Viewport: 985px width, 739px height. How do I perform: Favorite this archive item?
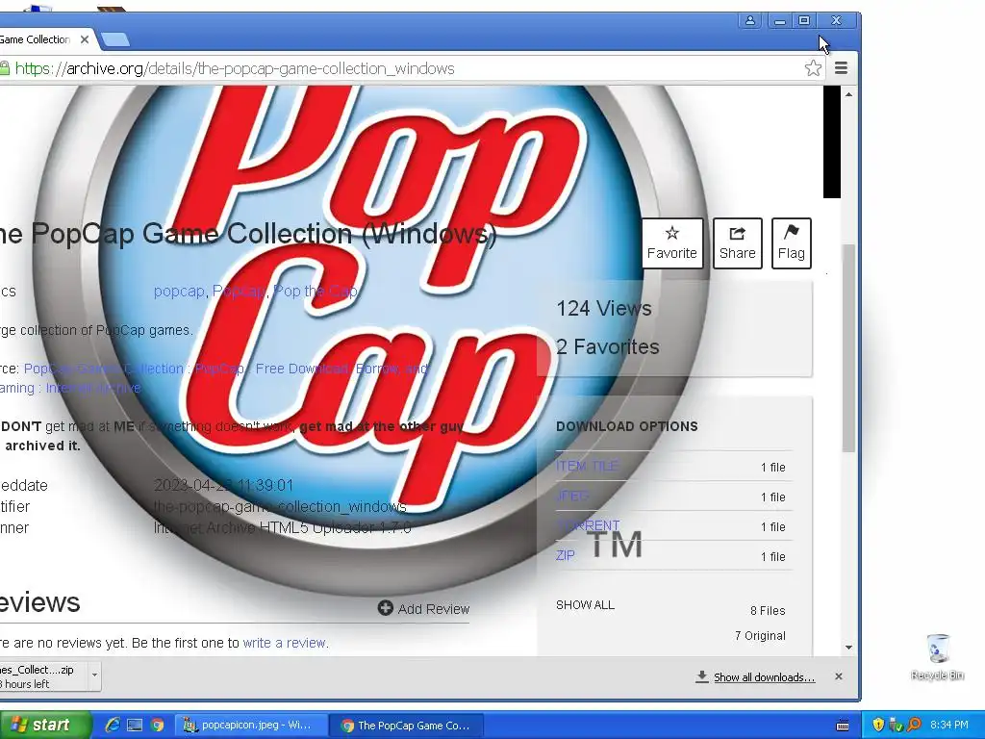pos(672,243)
